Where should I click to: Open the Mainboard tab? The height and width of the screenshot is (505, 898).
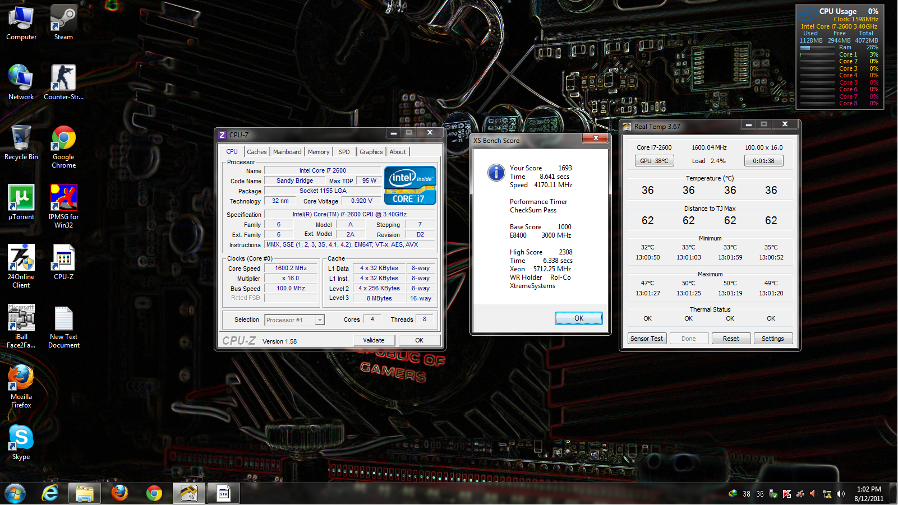[x=287, y=152]
